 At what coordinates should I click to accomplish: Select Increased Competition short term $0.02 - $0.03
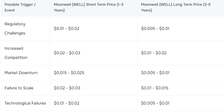[x=67, y=53]
